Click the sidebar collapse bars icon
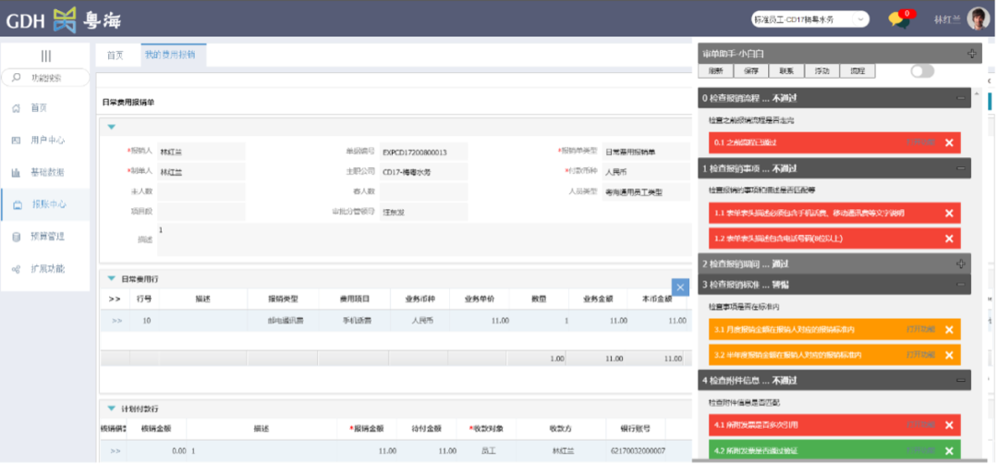The image size is (998, 465). (x=45, y=55)
